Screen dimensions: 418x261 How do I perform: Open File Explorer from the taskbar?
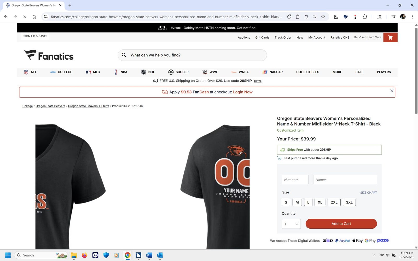point(74,255)
